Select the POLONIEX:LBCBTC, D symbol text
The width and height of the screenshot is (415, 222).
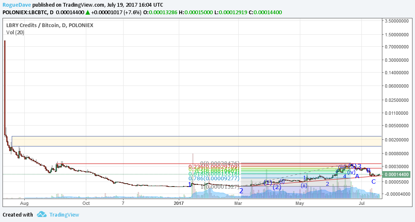pos(28,13)
